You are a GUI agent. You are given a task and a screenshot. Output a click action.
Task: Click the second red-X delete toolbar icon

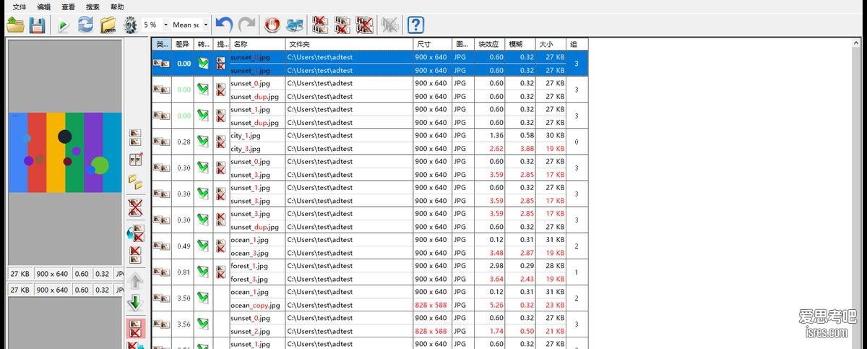[342, 25]
